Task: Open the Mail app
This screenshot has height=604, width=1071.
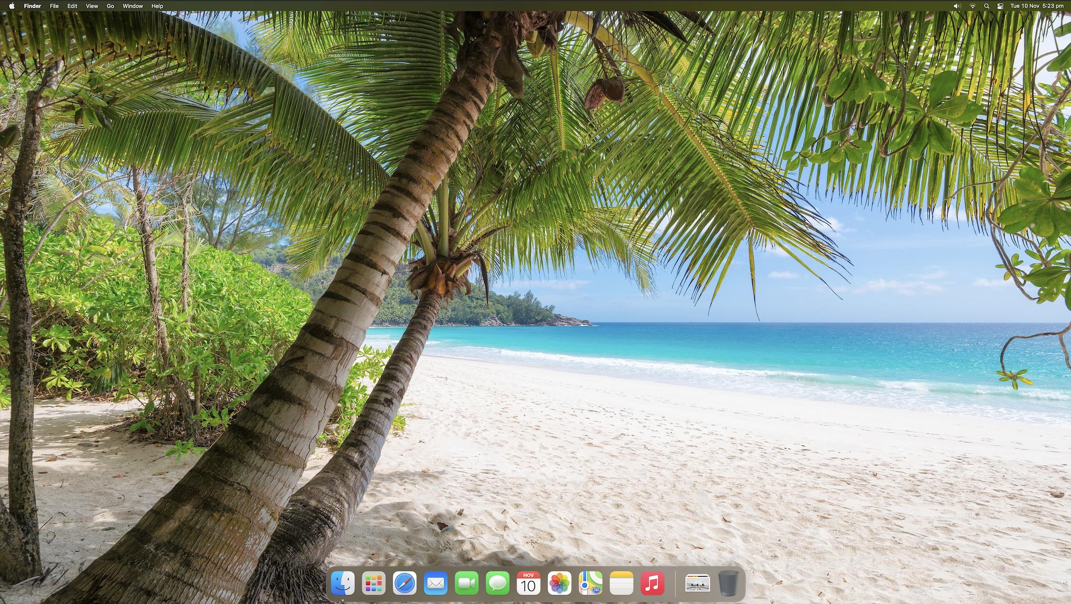Action: 435,583
